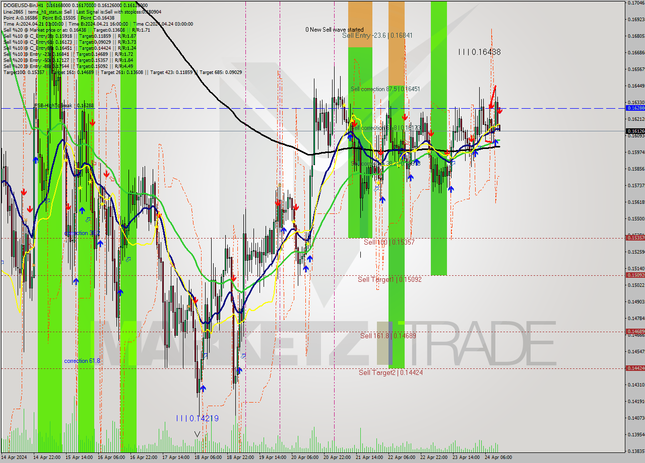
Task: Click the 'Sell Target1 | 0.15092' label
Action: coord(390,279)
